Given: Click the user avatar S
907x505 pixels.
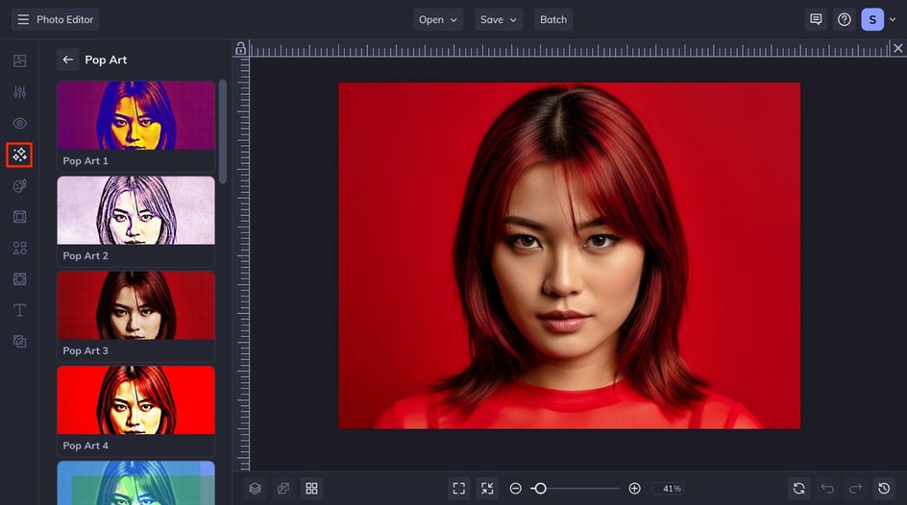Looking at the screenshot, I should (872, 19).
